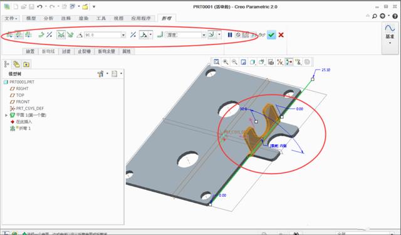
Task: Open angle dimension scheme dropdown arrow
Action: 150,34
